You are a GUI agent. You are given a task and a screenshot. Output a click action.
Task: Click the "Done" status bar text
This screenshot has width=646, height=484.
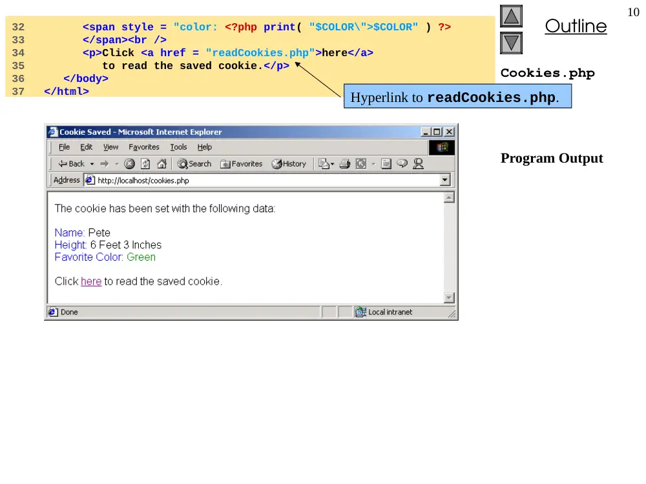(x=69, y=312)
